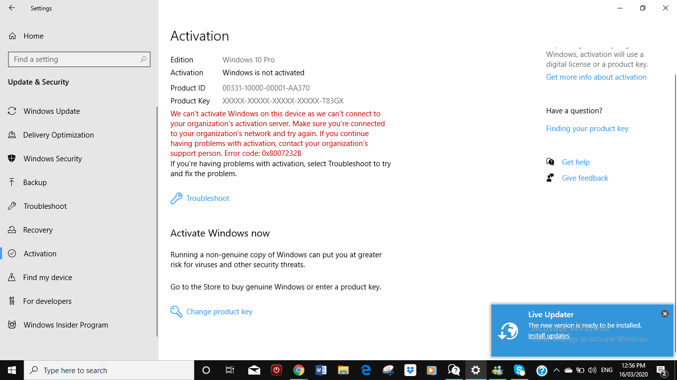The width and height of the screenshot is (677, 380).
Task: Click the battery tray icon
Action: click(580, 370)
